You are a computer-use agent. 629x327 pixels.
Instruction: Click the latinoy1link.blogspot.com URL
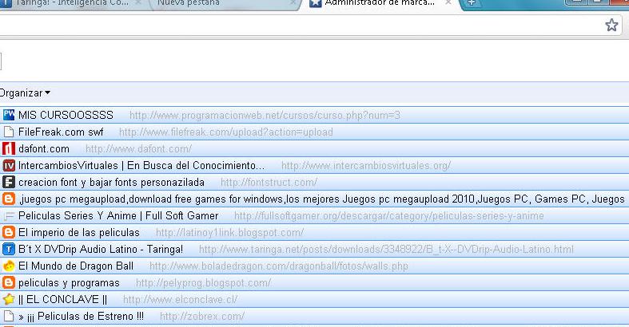(x=229, y=233)
